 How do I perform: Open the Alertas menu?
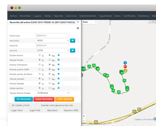click(x=48, y=16)
